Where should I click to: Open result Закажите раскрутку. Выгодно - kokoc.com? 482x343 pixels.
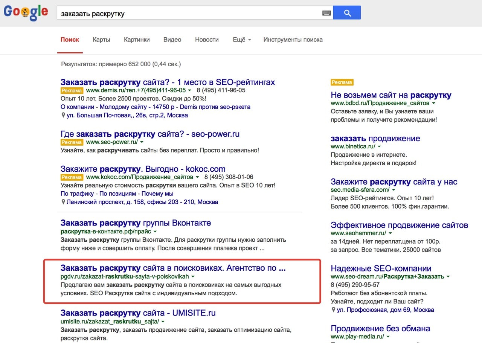[143, 169]
